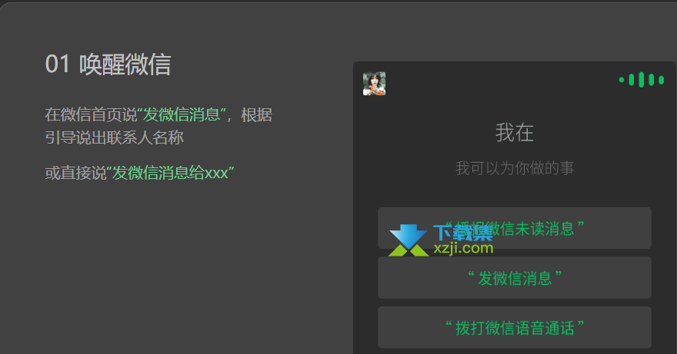Click the green "发微信消息给xxx" phrase
The width and height of the screenshot is (677, 354).
pyautogui.click(x=170, y=173)
